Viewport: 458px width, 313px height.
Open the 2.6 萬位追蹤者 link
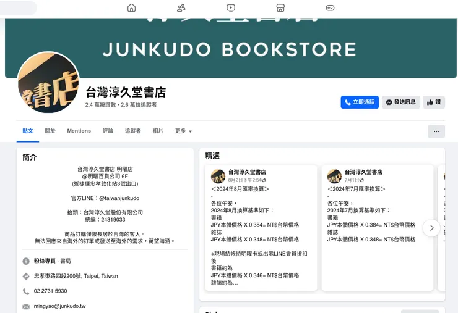(139, 105)
